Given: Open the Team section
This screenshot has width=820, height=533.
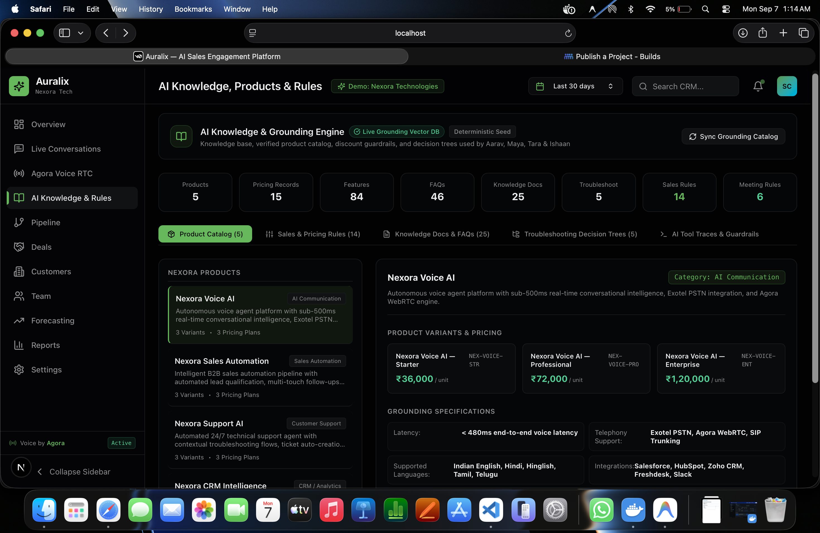Looking at the screenshot, I should pyautogui.click(x=72, y=296).
